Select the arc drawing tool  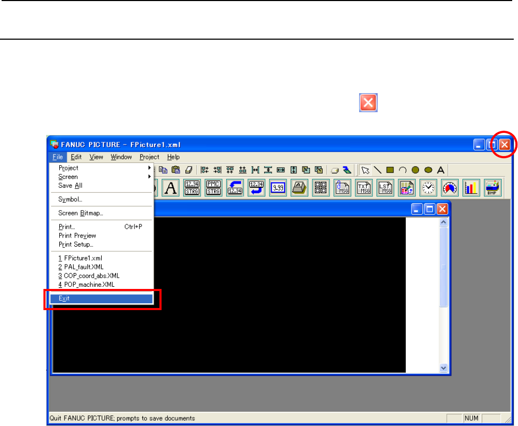403,170
